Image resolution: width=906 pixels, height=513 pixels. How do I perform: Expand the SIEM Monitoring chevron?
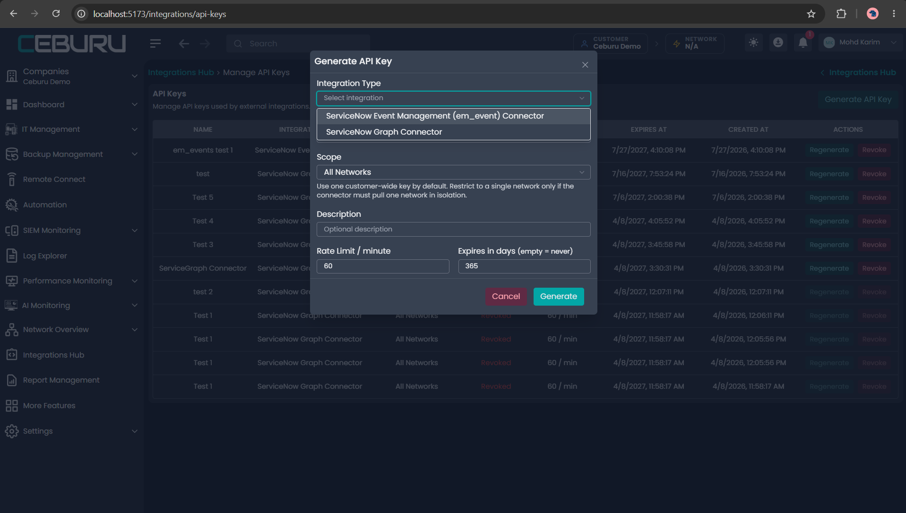(135, 231)
